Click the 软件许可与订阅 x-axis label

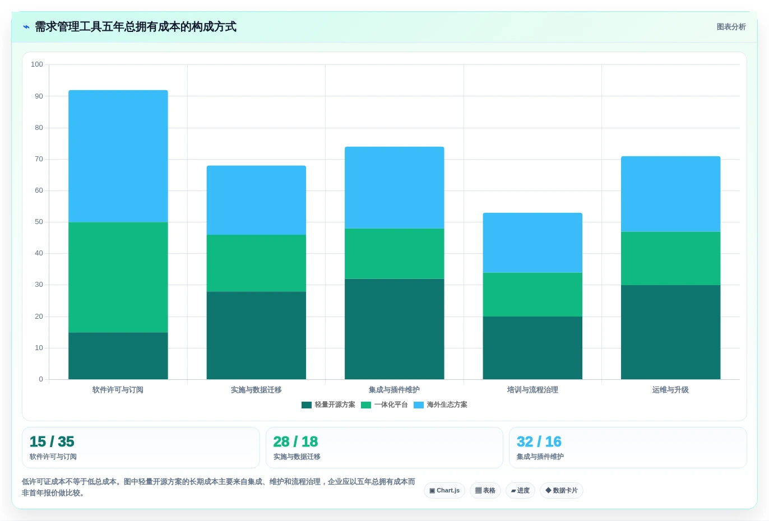118,390
